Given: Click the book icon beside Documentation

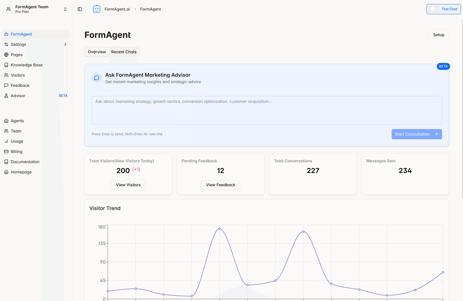Looking at the screenshot, I should point(6,162).
